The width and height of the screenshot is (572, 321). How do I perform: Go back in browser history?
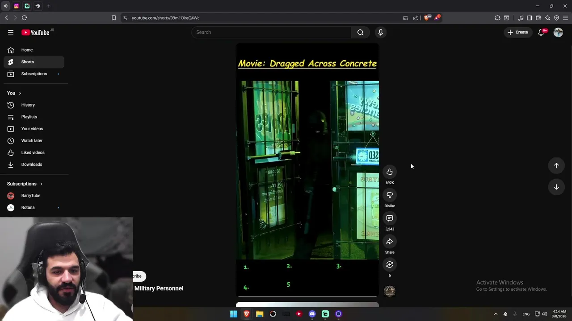tap(6, 18)
